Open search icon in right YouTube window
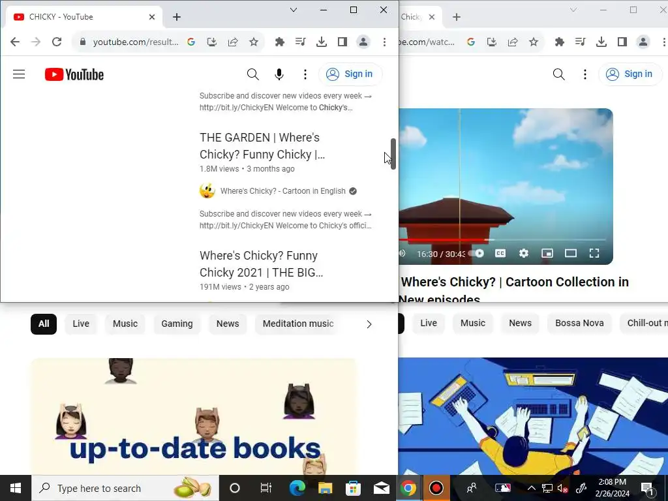The width and height of the screenshot is (668, 501). coord(558,74)
